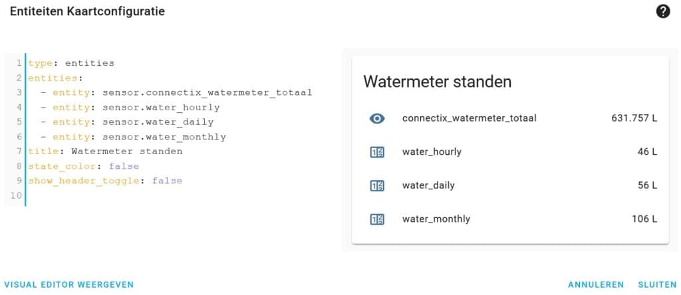The image size is (681, 295).
Task: Place cursor on the 'type: entities' code line
Action: tap(72, 63)
